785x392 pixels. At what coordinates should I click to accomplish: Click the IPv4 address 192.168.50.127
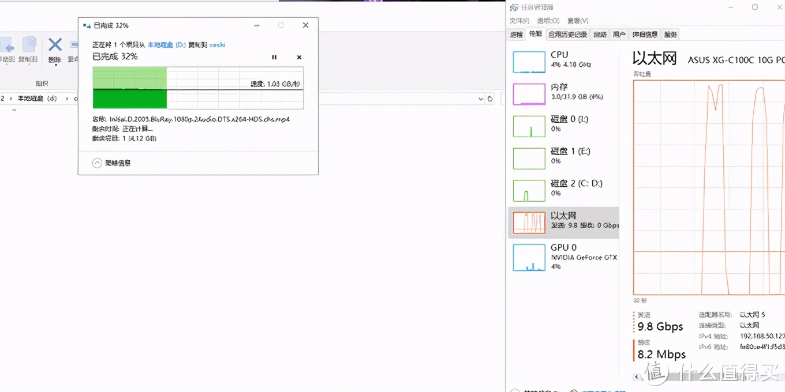click(762, 336)
